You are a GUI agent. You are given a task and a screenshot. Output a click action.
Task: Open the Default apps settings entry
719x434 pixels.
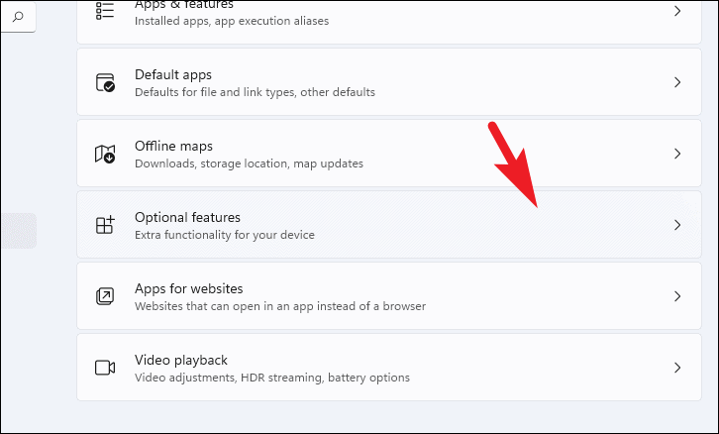pos(389,82)
